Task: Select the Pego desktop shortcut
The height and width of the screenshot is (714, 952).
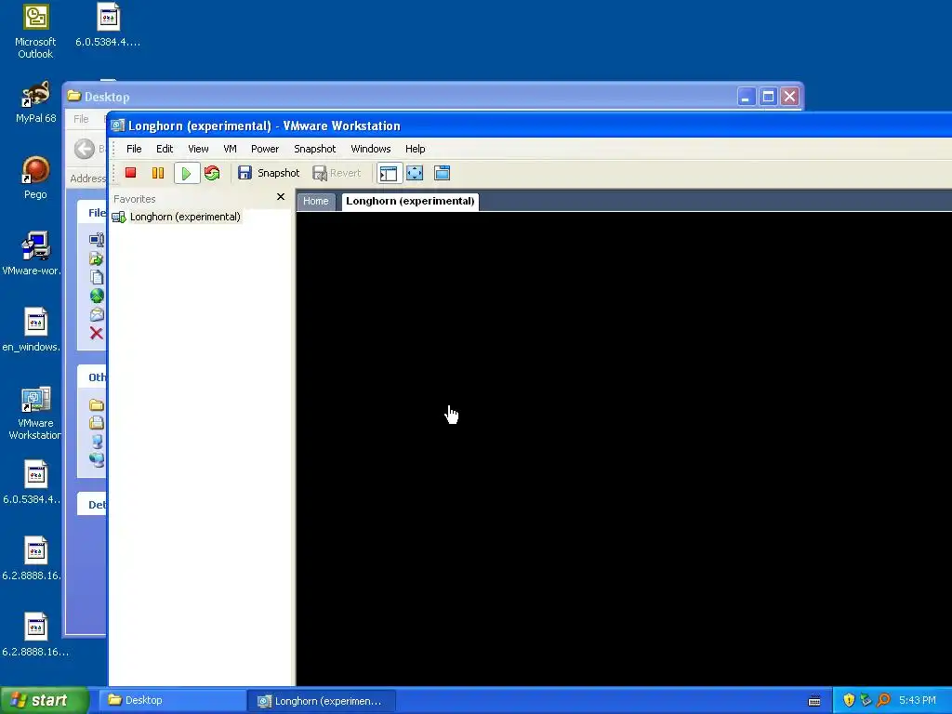Action: click(x=35, y=178)
